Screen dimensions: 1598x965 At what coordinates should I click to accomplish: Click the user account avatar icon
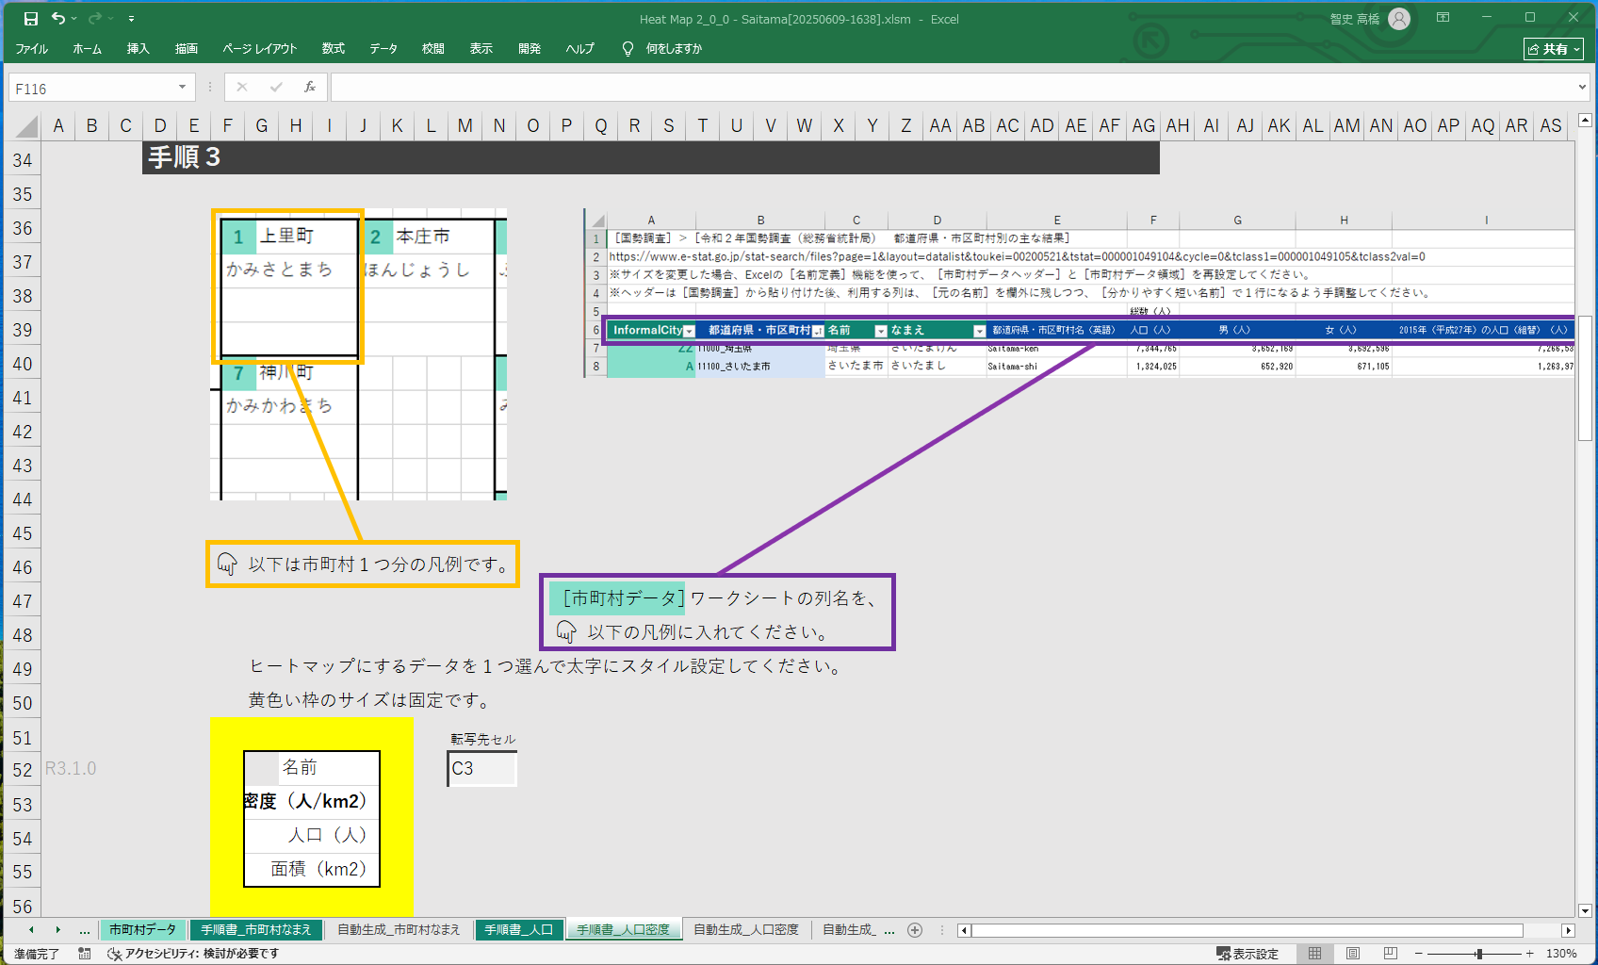point(1399,19)
